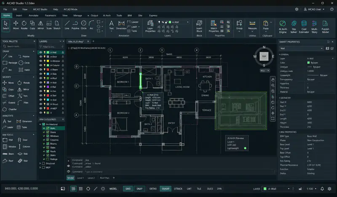Switch to the Annotate ribbon tab

click(x=34, y=16)
